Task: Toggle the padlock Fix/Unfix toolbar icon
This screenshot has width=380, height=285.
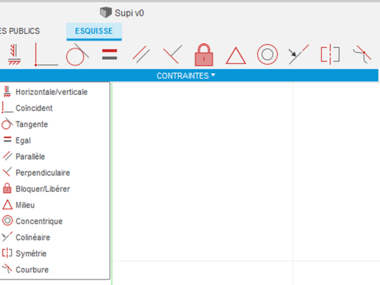Action: click(x=203, y=55)
